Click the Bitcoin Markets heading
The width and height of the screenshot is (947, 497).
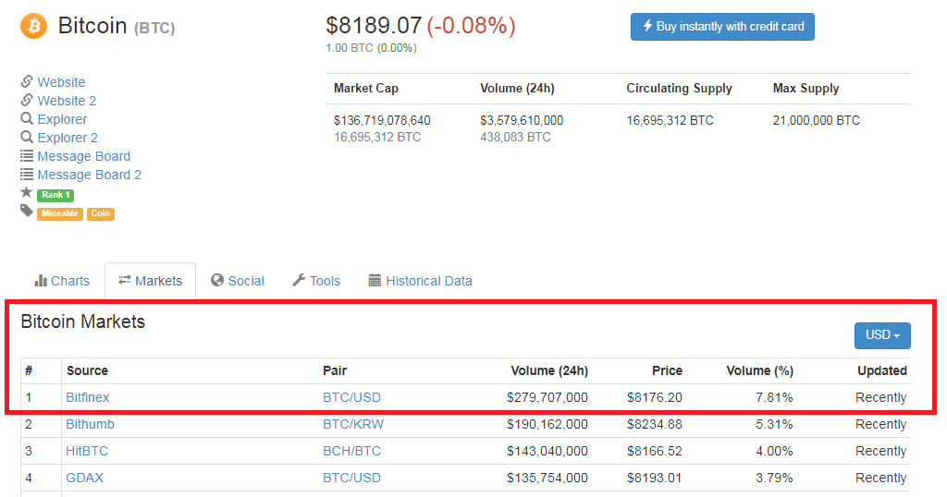(82, 321)
